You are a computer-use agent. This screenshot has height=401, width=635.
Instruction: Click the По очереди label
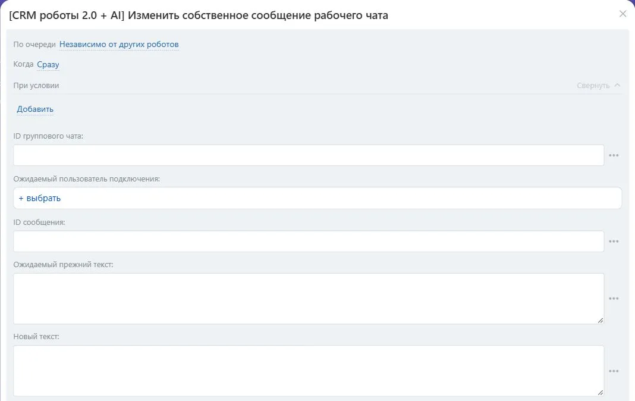pyautogui.click(x=34, y=45)
